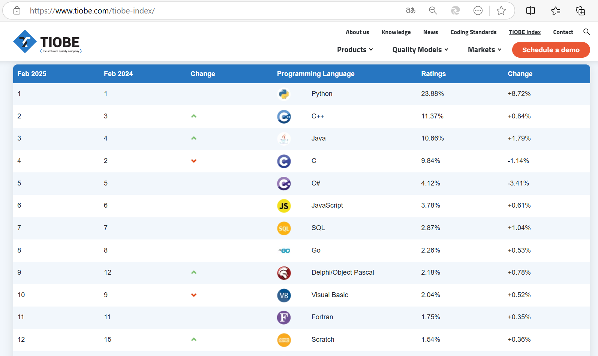Open the more options ellipsis icon in address bar
This screenshot has height=356, width=598.
pyautogui.click(x=478, y=10)
